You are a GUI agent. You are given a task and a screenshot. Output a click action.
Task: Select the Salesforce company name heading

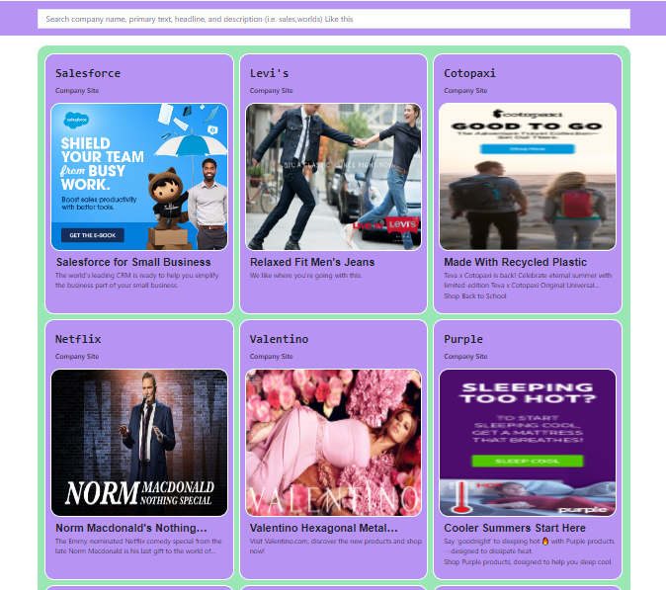(x=88, y=73)
